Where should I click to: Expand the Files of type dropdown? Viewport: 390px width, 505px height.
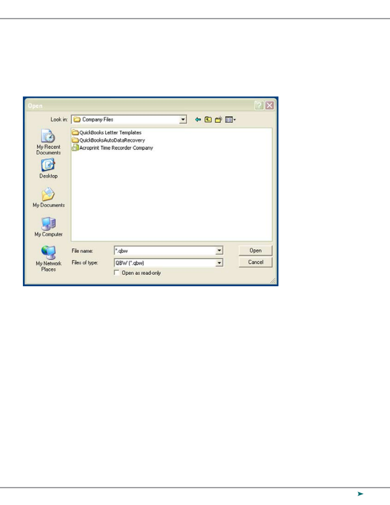pos(220,263)
